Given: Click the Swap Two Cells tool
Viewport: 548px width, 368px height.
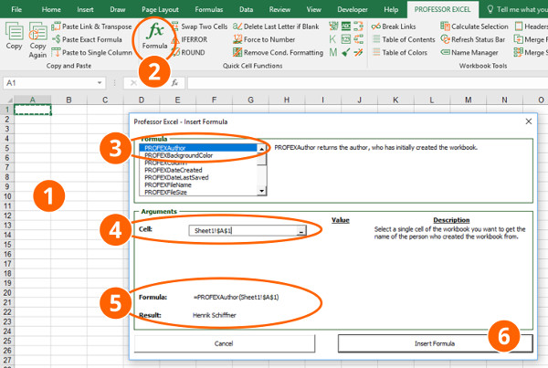Looking at the screenshot, I should 199,26.
